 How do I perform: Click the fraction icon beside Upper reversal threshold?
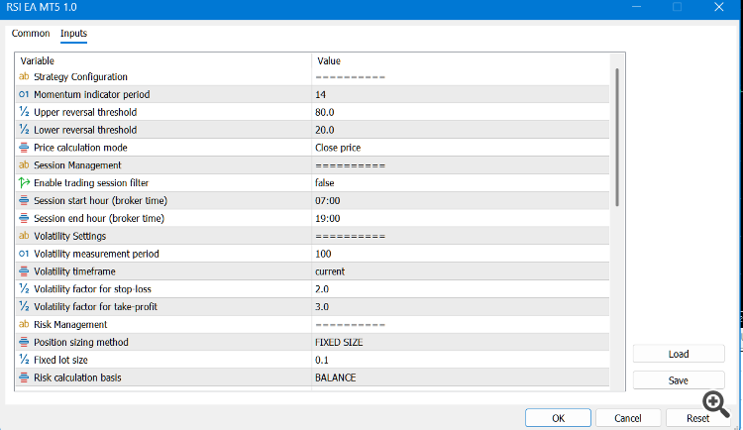coord(24,112)
